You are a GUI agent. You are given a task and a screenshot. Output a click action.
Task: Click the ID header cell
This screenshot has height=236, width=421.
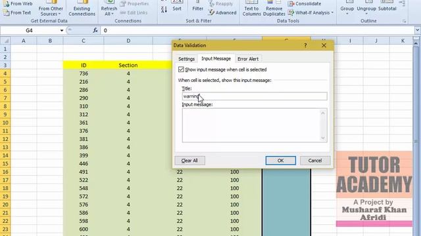(x=84, y=66)
